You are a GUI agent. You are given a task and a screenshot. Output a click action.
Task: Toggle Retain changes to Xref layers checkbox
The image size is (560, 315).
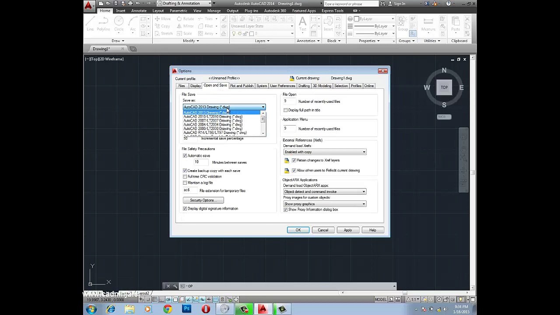294,161
